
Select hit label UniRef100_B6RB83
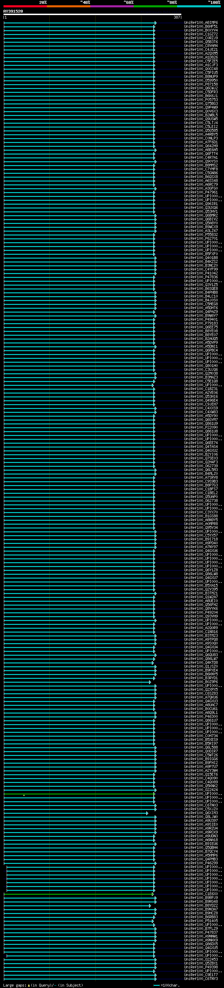tap(201, 917)
